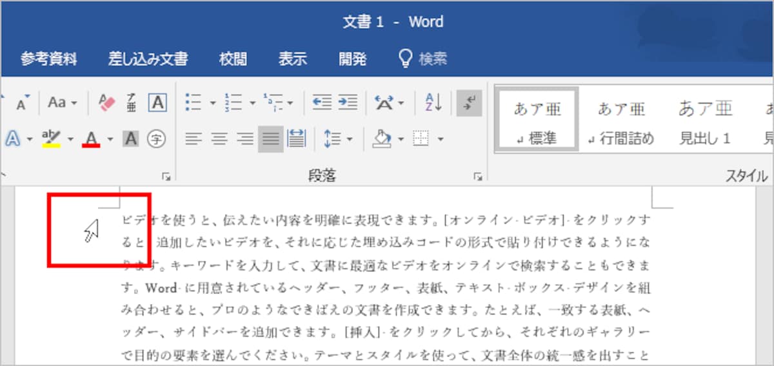Open the 差し込み文書 ribbon tab
The height and width of the screenshot is (366, 774).
click(x=148, y=59)
